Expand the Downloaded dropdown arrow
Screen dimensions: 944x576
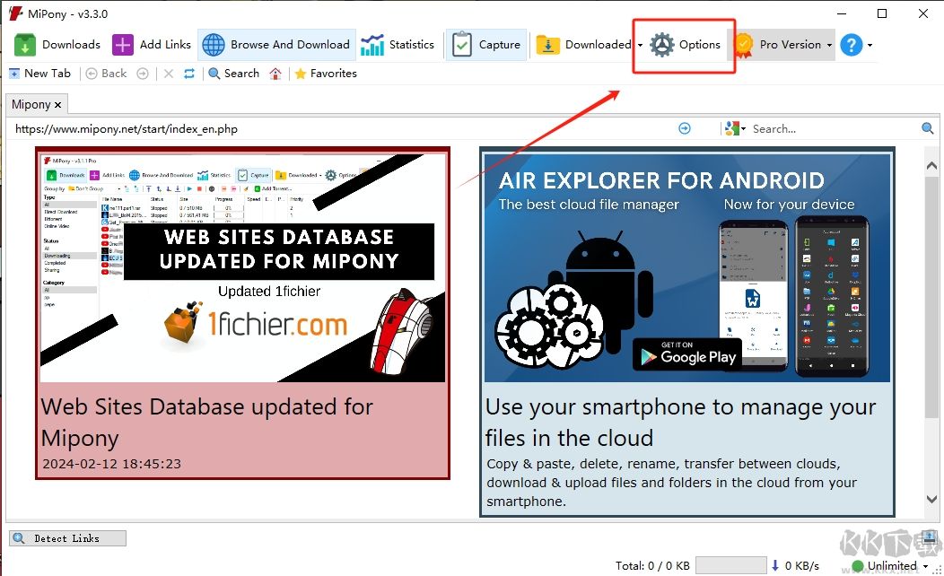click(640, 45)
